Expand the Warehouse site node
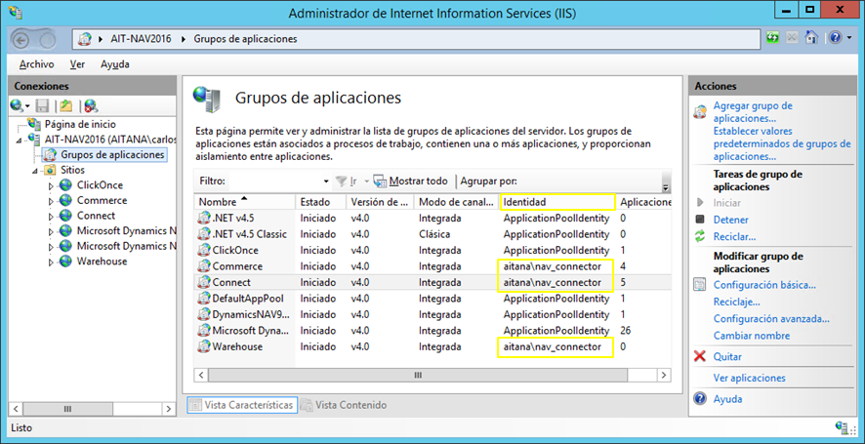 (52, 262)
